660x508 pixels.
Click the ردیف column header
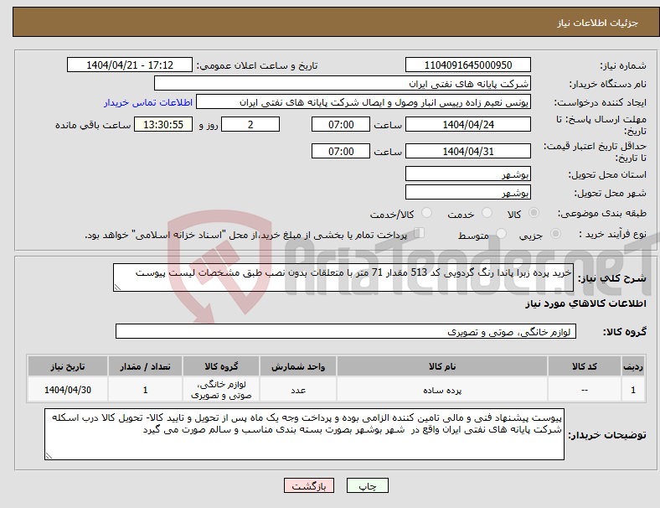(x=632, y=366)
